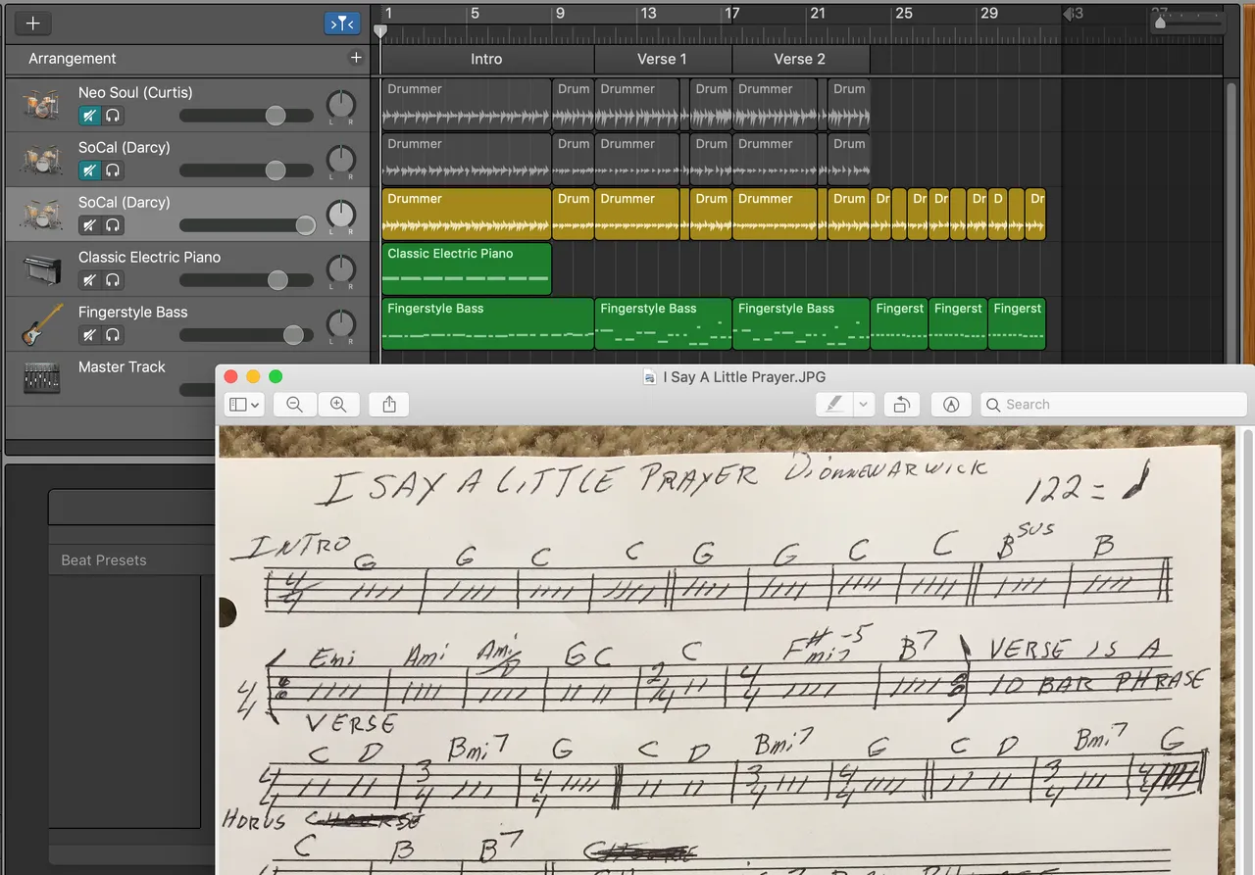Adjust the Fingerstyle Bass volume slider
1255x875 pixels.
tap(246, 335)
